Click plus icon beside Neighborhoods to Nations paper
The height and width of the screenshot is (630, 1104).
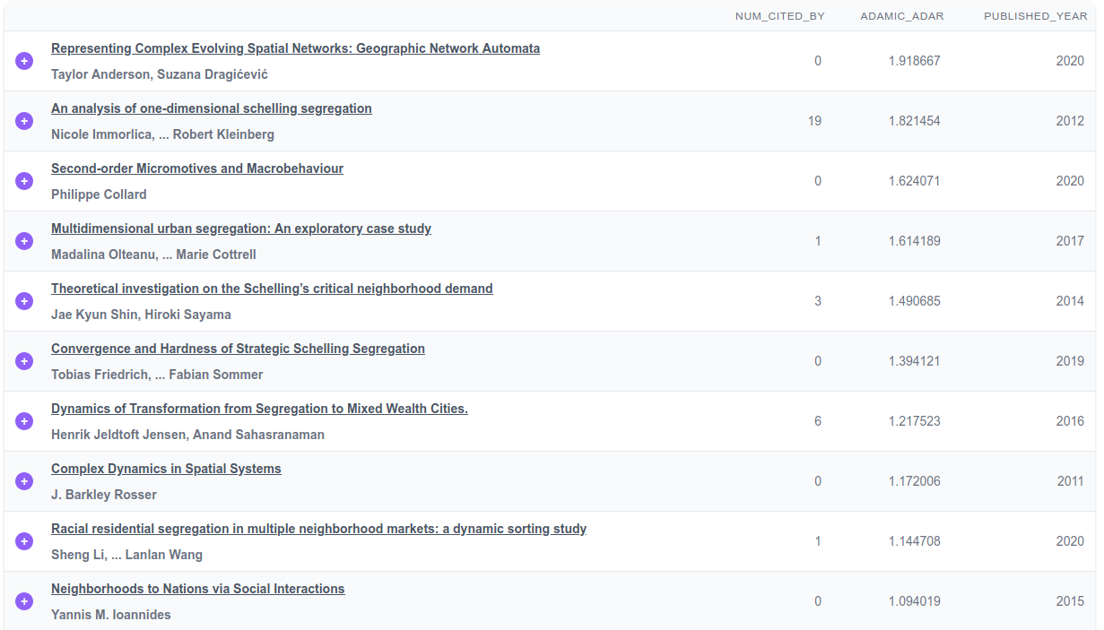[x=24, y=601]
